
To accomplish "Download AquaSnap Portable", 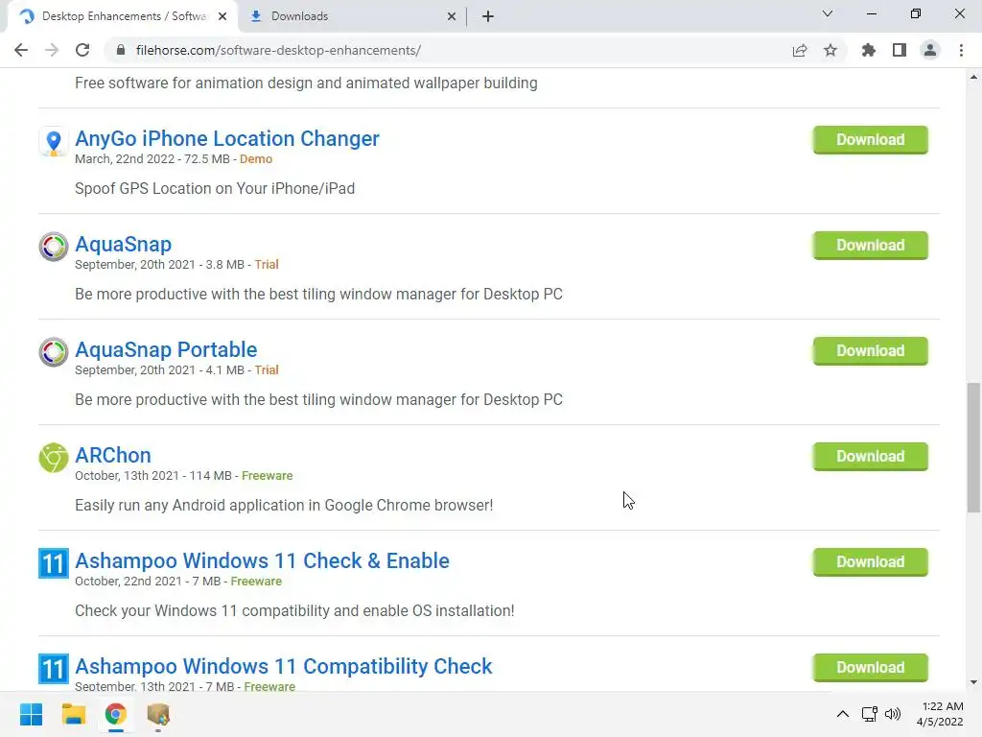I will tap(871, 351).
